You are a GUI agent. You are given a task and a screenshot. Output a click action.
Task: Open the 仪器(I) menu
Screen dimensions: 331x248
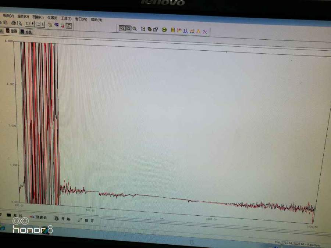point(52,18)
